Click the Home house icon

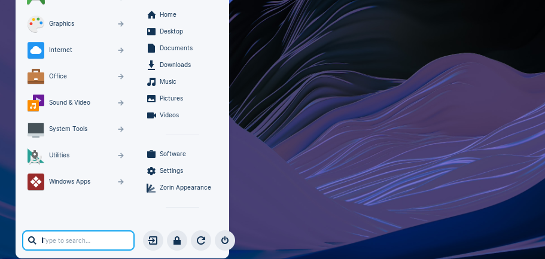151,14
